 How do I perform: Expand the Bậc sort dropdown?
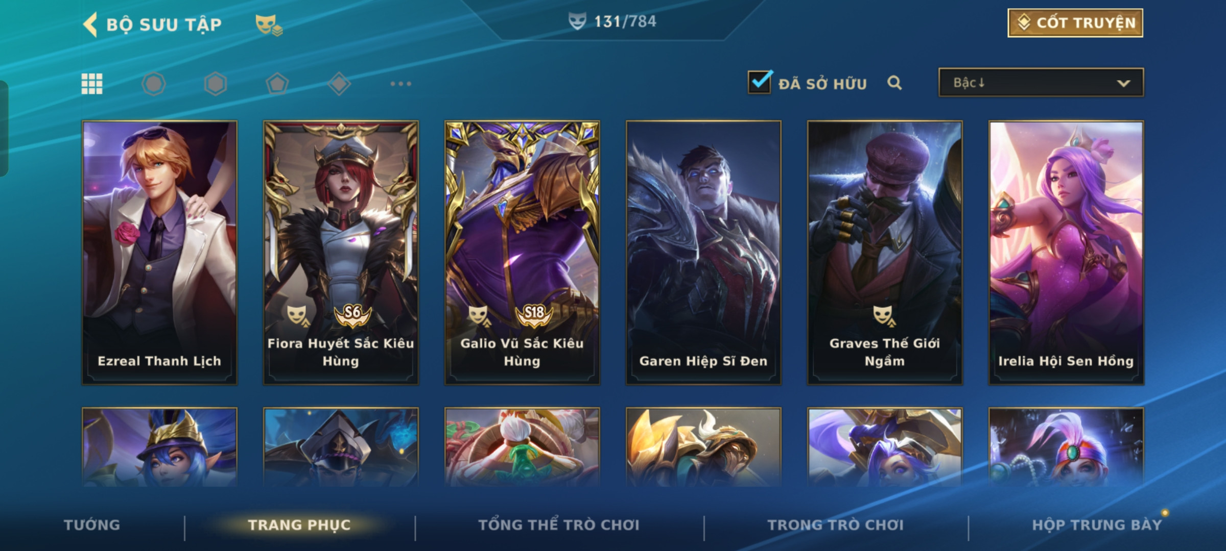1041,83
